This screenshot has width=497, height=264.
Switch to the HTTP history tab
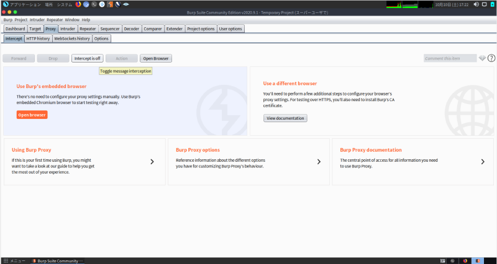(39, 38)
